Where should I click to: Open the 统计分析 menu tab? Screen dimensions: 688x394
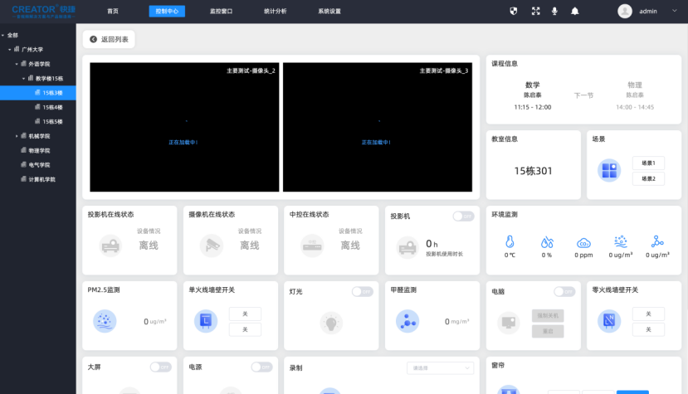276,12
